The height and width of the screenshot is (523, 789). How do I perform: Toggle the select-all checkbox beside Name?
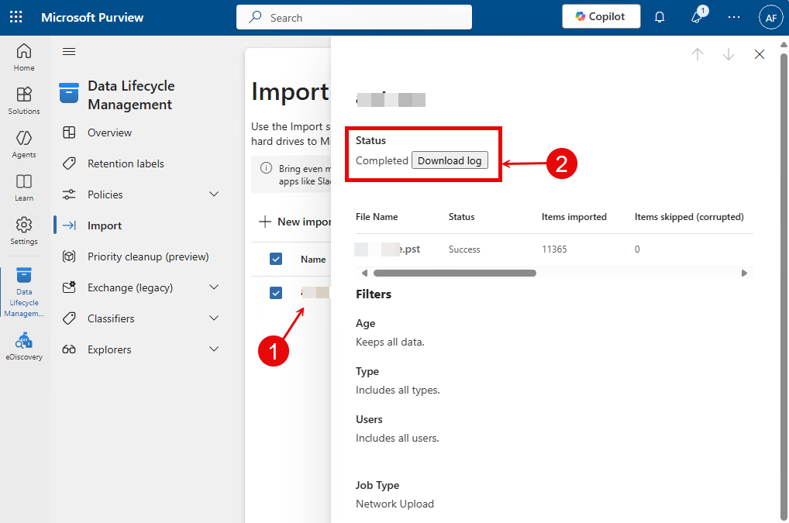276,259
